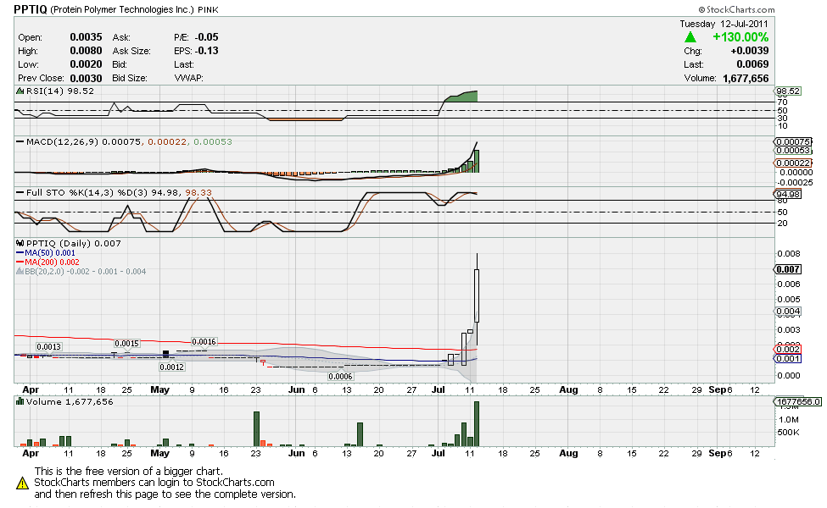
Task: Click the Prev Close value 0.0030
Action: point(86,78)
